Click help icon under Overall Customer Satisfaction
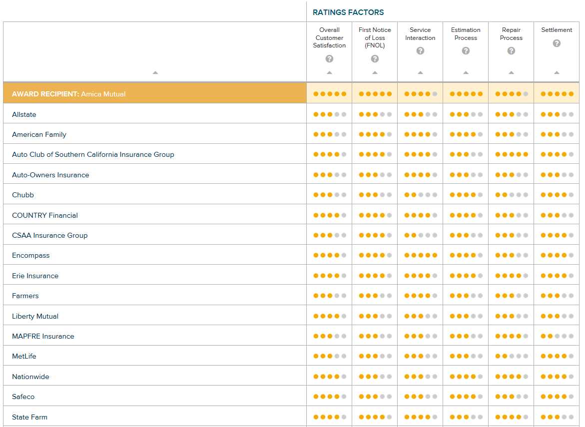 pos(329,58)
